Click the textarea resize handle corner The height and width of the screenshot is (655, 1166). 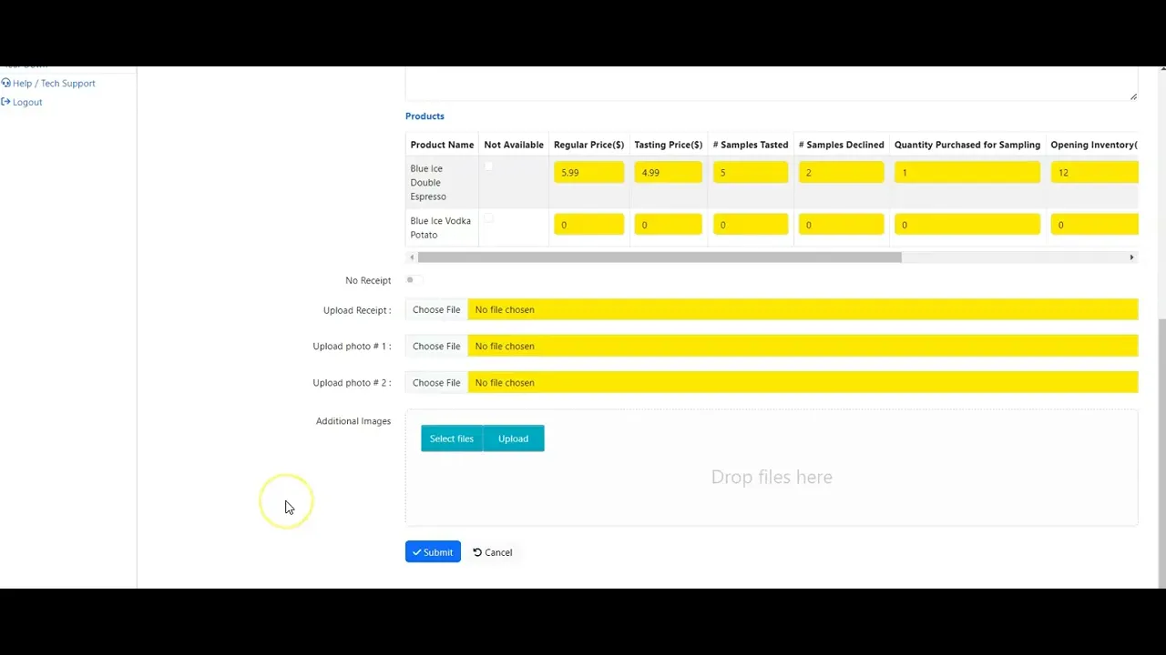[x=1133, y=96]
